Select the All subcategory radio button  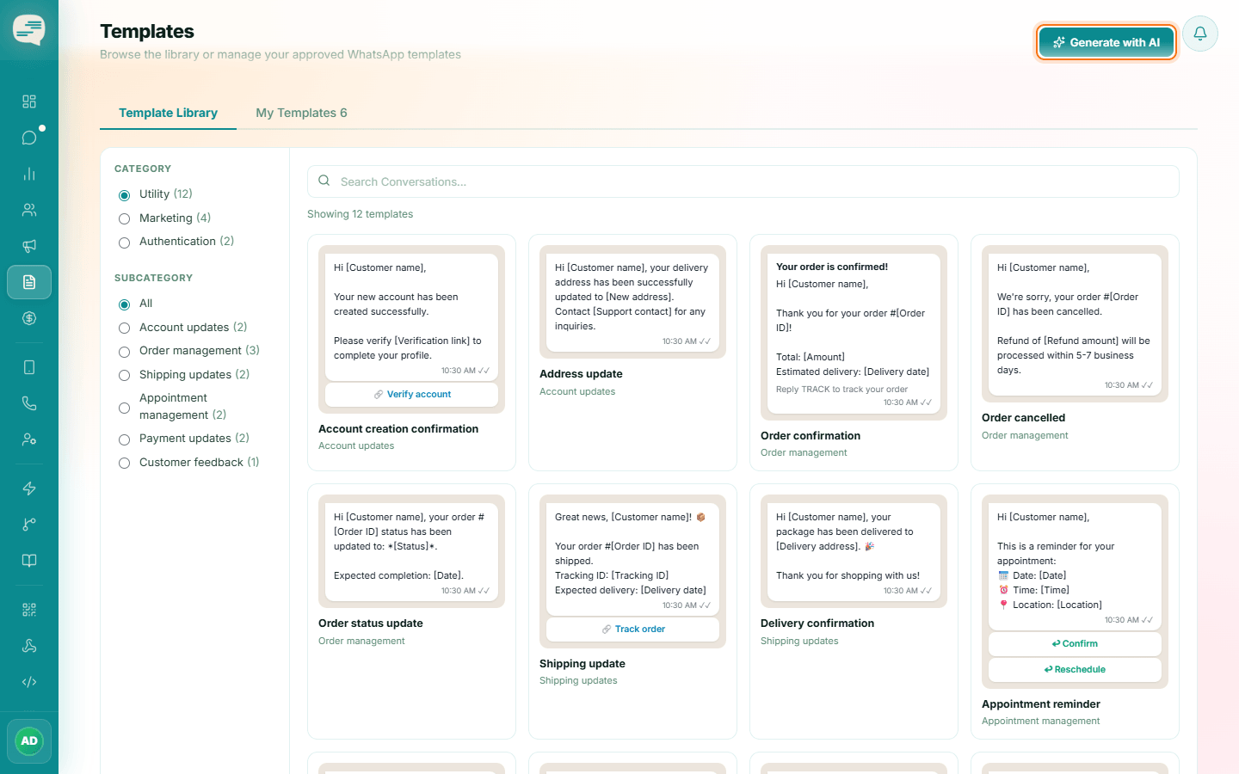[124, 304]
